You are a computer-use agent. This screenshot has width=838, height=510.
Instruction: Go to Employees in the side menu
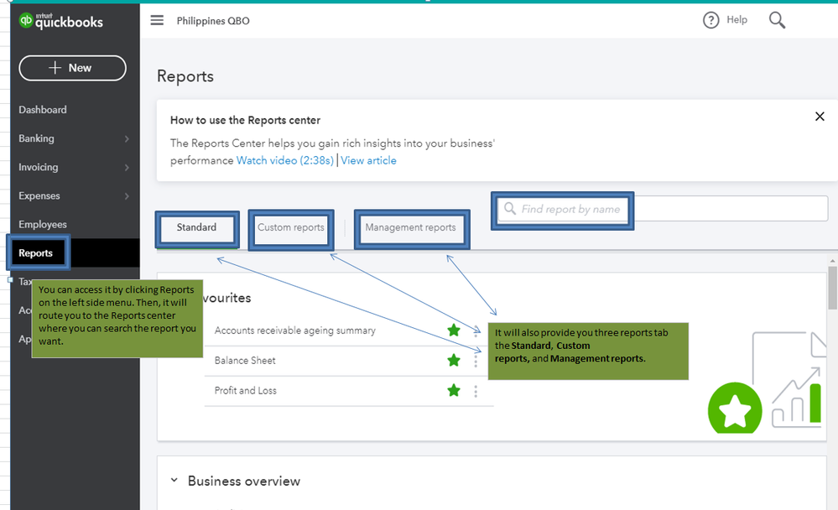click(43, 225)
